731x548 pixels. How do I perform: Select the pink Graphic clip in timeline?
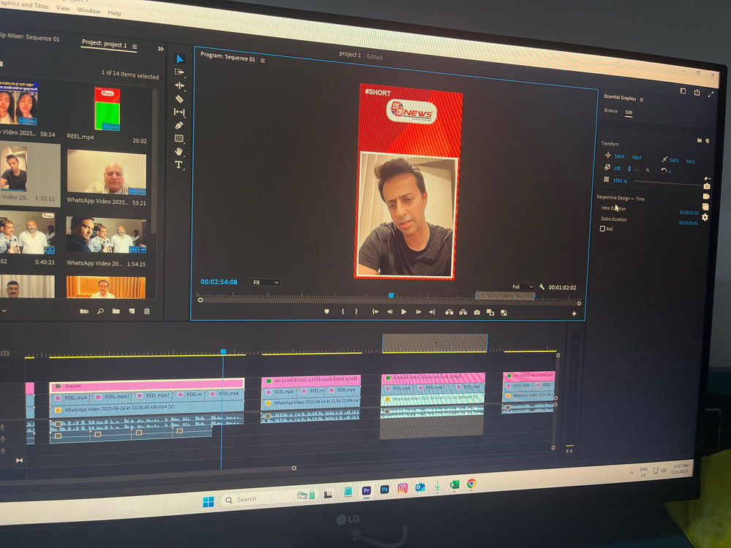[147, 385]
